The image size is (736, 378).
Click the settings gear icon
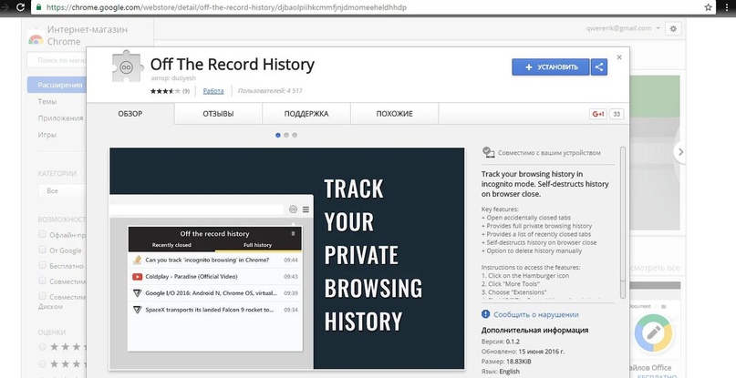pos(674,29)
